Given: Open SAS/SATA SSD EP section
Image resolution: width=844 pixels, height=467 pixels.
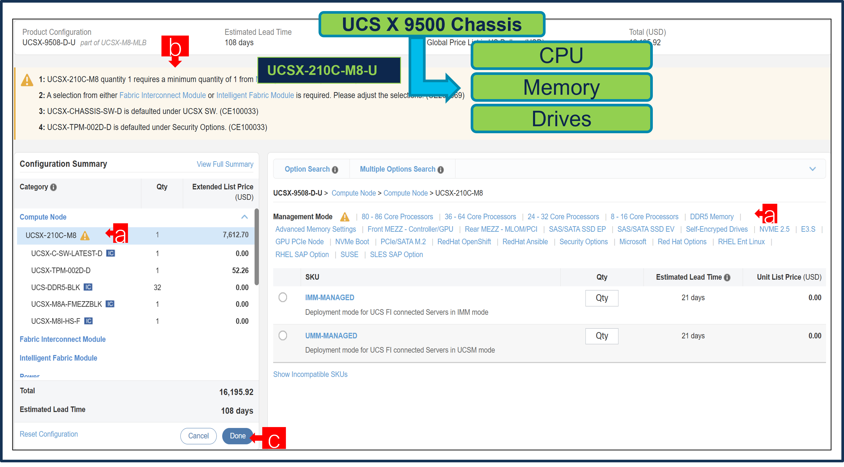Looking at the screenshot, I should 577,229.
